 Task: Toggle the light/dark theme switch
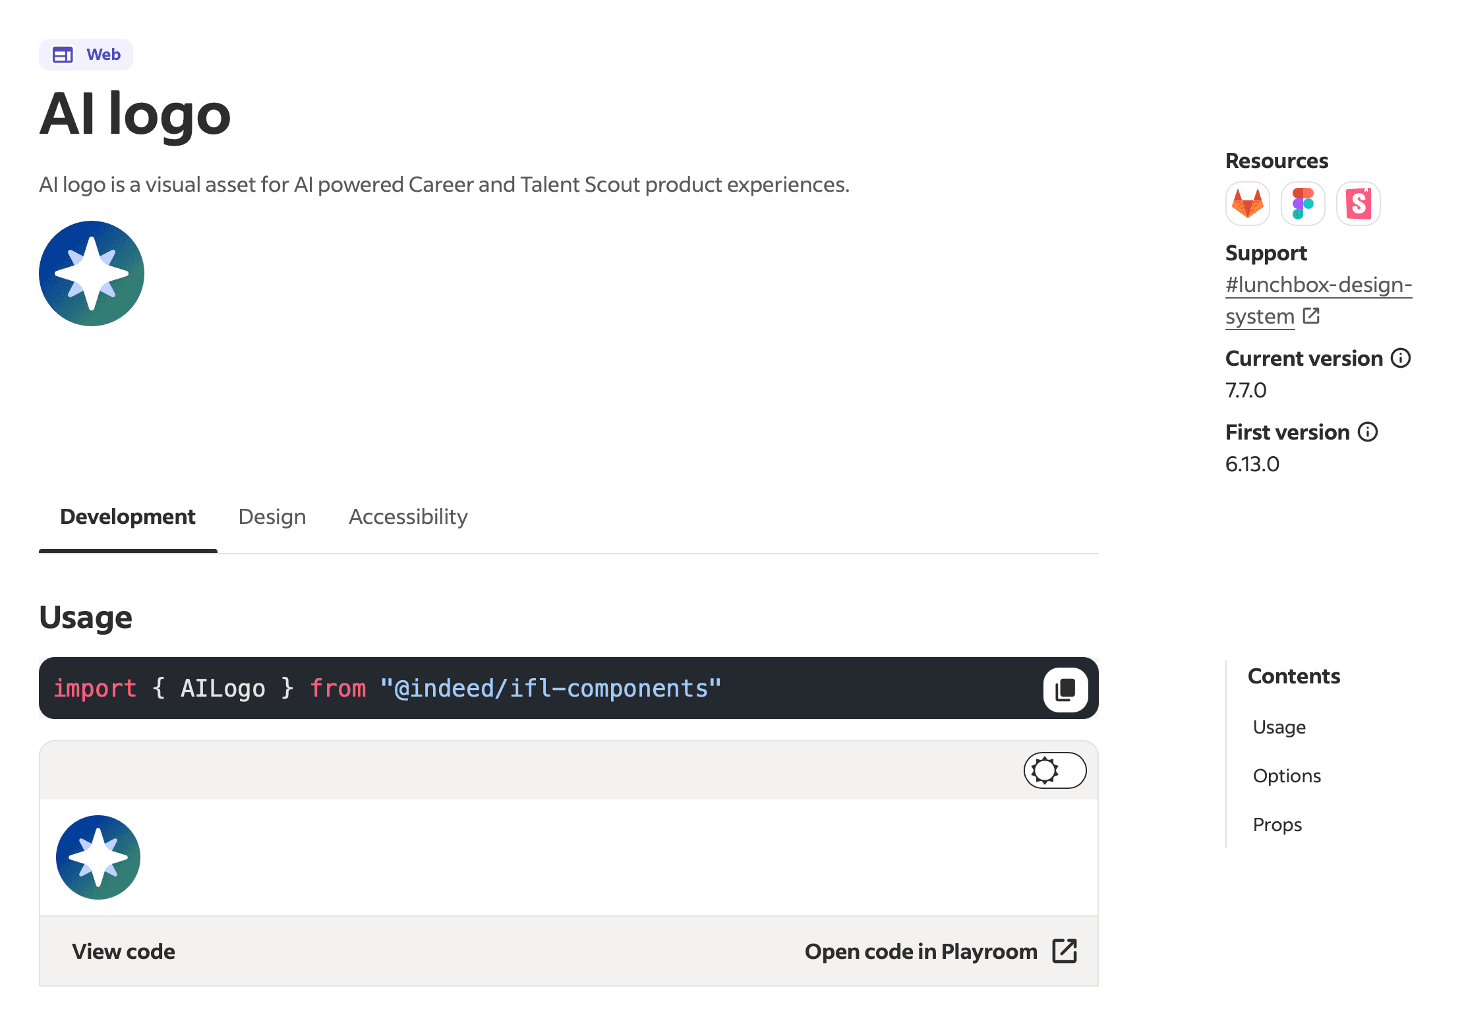pyautogui.click(x=1055, y=770)
